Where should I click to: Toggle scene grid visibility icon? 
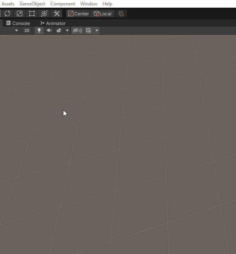coord(89,30)
